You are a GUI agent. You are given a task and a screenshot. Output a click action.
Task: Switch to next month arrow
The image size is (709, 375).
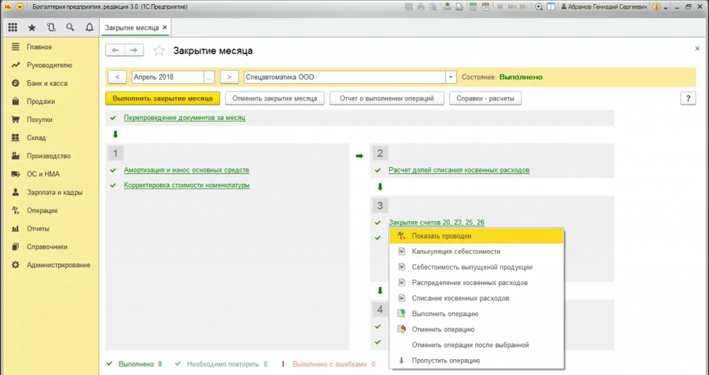(x=229, y=77)
